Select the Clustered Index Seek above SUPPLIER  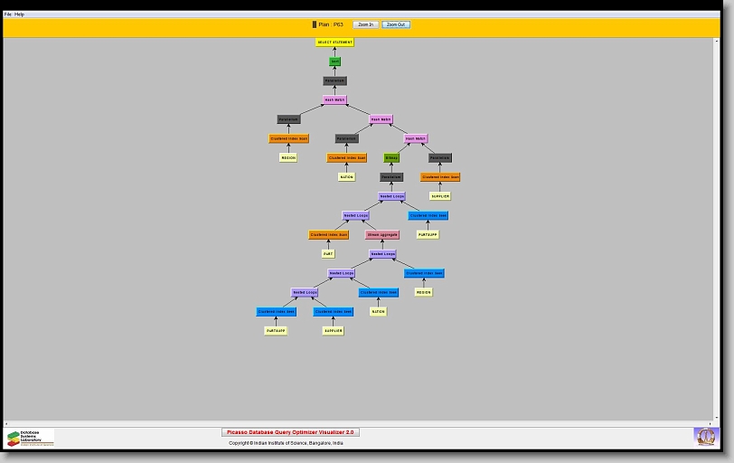[333, 312]
